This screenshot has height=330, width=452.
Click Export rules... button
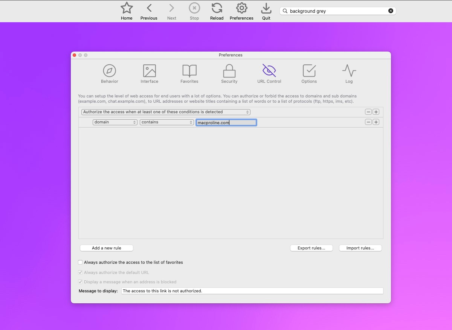click(x=312, y=248)
